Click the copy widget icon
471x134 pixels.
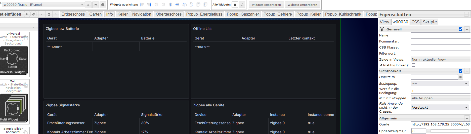[x=96, y=5]
